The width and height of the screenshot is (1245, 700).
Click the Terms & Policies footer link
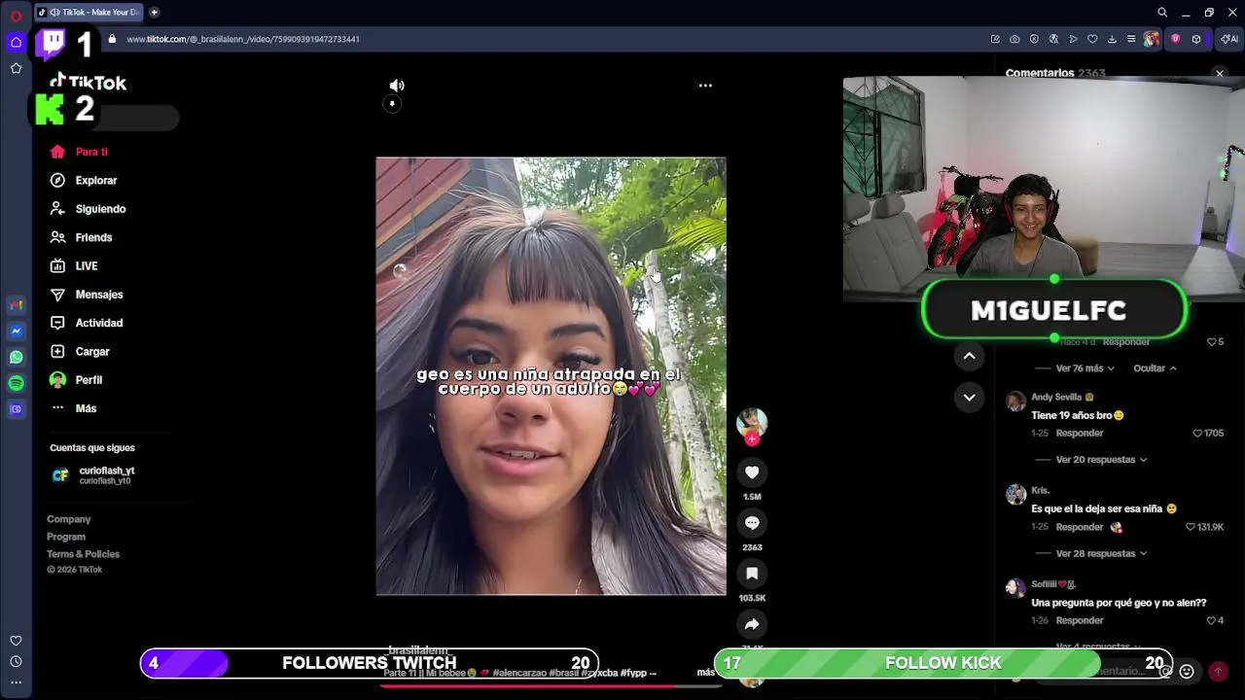click(83, 554)
